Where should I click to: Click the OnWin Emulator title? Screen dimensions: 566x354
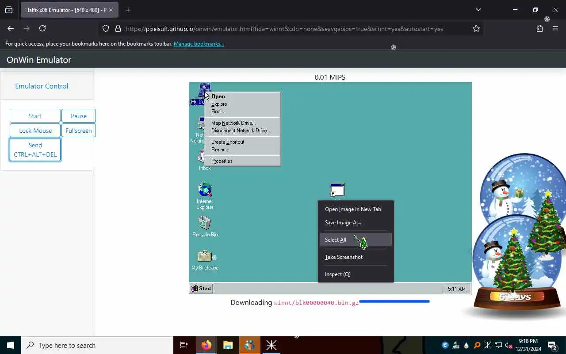39,60
